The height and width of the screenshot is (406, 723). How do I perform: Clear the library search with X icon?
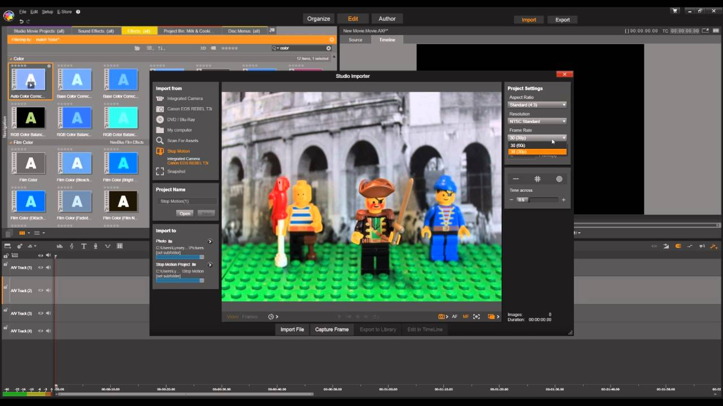(329, 48)
